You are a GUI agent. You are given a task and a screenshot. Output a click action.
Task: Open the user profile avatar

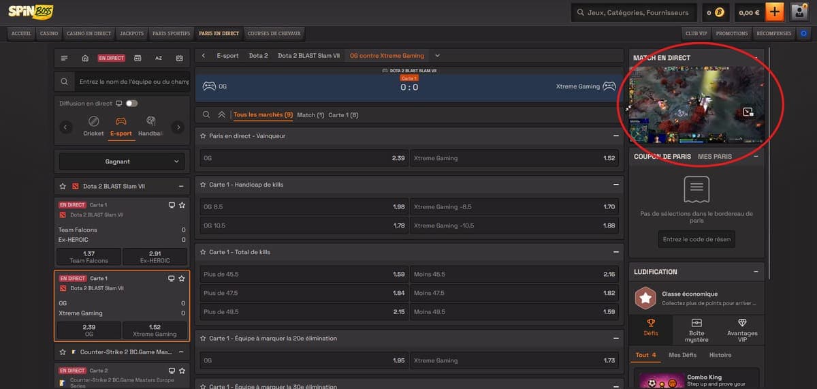click(799, 12)
